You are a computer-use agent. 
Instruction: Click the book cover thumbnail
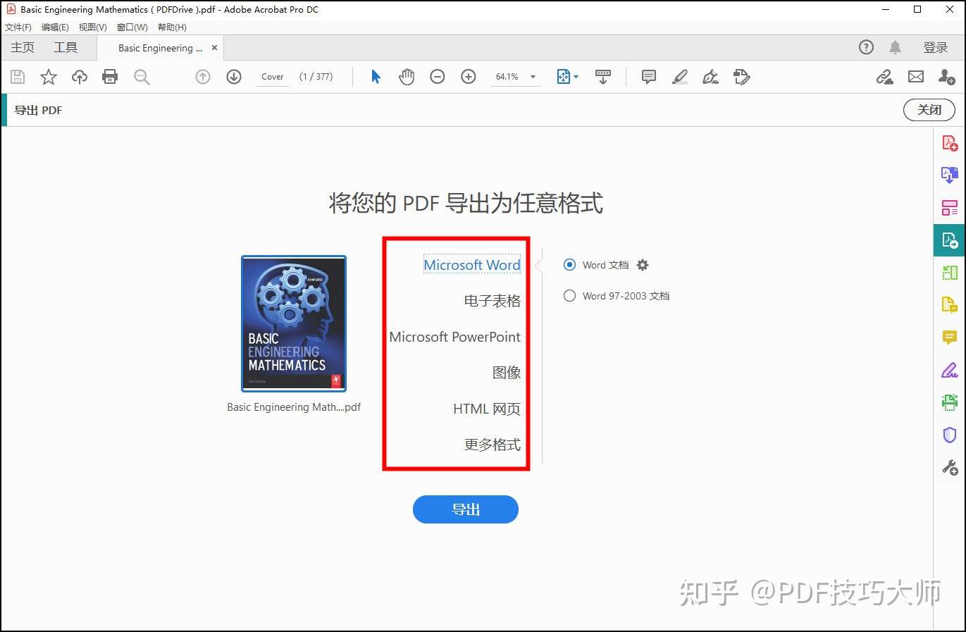point(294,323)
